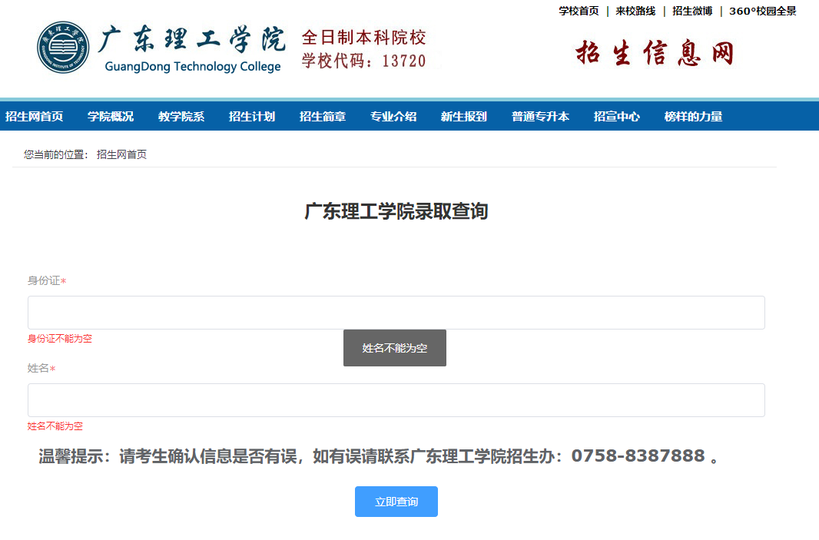
Task: Open the 360°校园全景 link
Action: [763, 11]
